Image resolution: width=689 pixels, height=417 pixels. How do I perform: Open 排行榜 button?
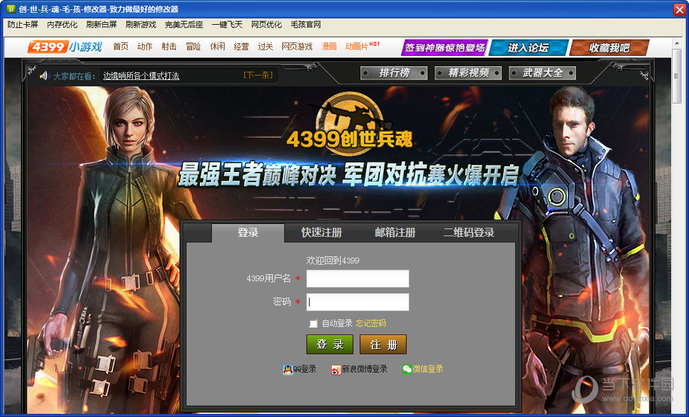(x=394, y=73)
